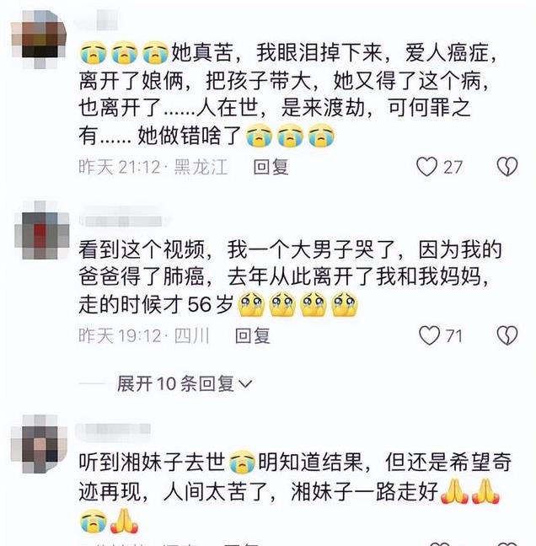Viewport: 536px width, 546px height.
Task: Tap the comment text starting 她真苦
Action: pyautogui.click(x=287, y=94)
